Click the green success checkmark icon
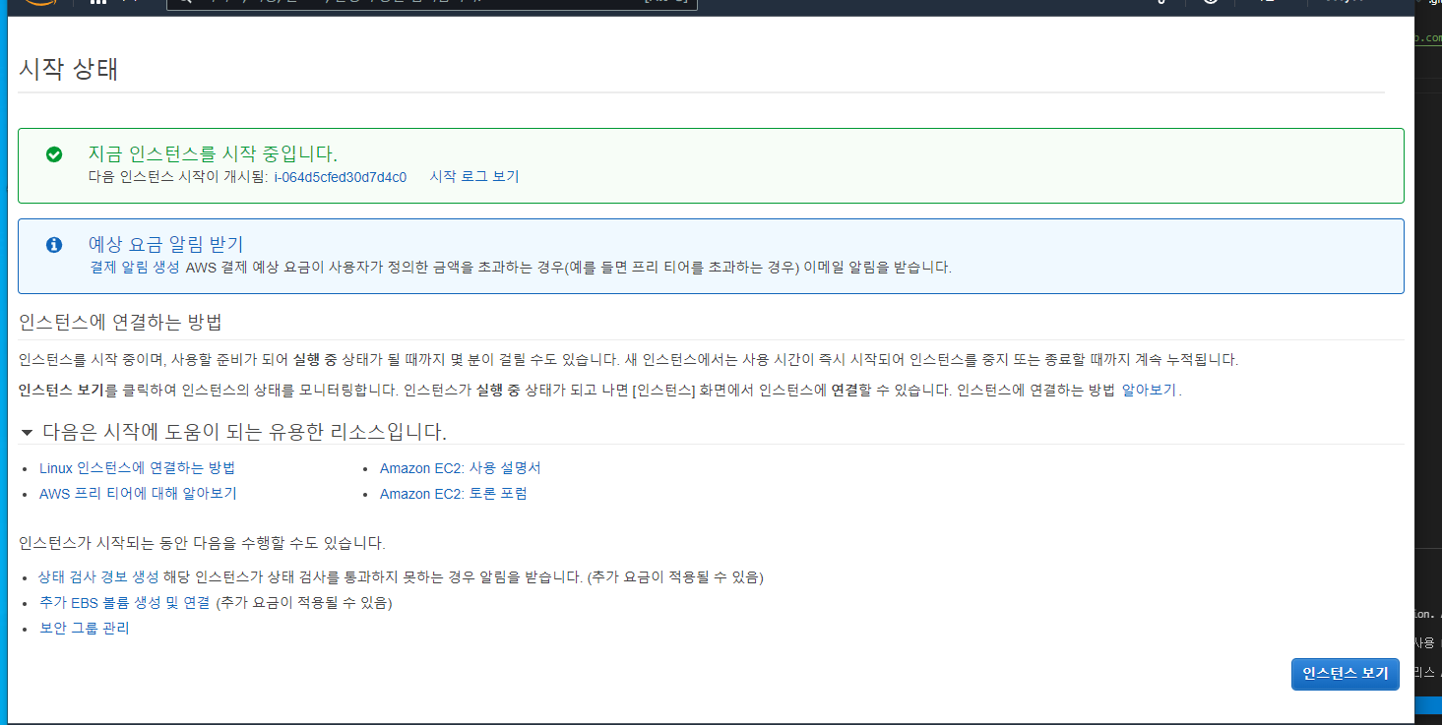This screenshot has width=1442, height=725. (54, 154)
